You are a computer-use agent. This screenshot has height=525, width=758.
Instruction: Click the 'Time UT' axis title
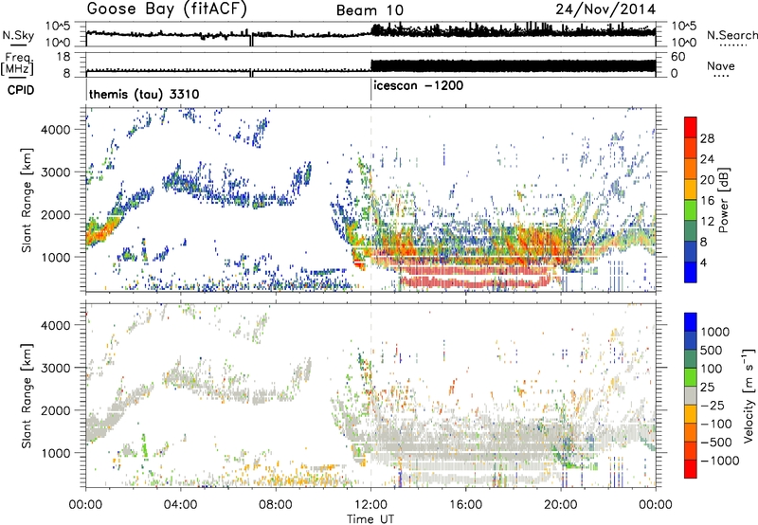(x=370, y=519)
